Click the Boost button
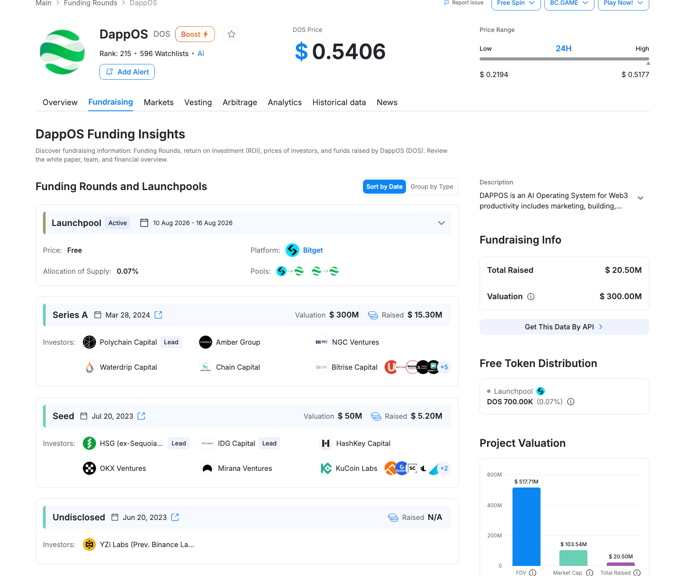 (195, 34)
